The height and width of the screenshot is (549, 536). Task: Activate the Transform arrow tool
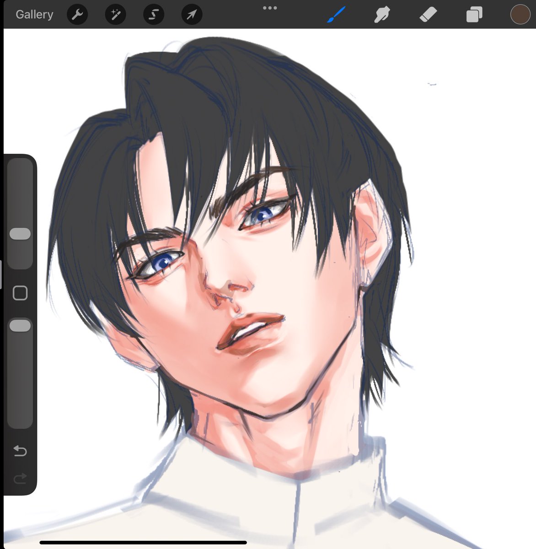point(192,15)
